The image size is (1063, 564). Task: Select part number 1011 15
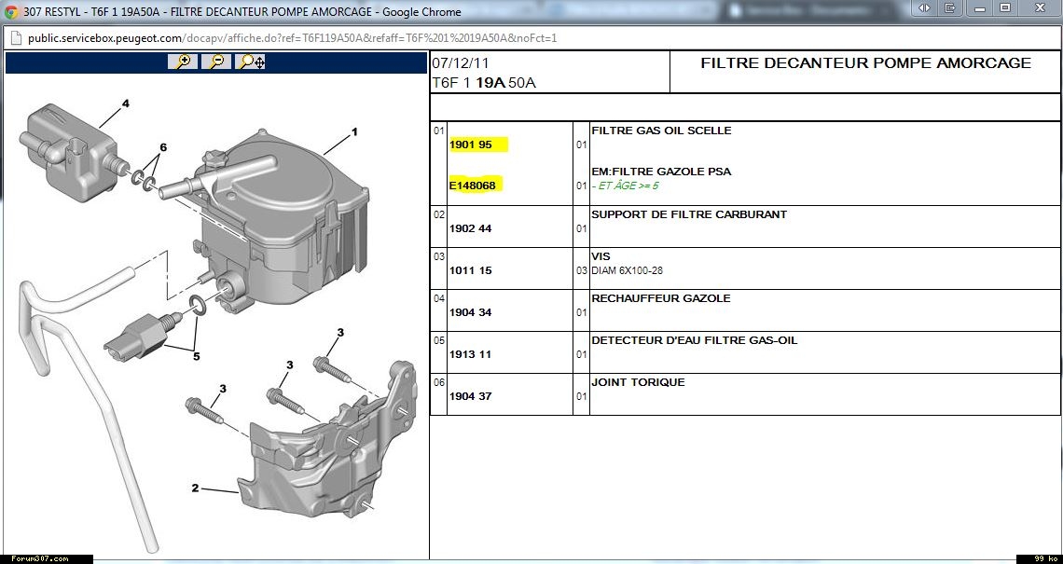point(471,270)
